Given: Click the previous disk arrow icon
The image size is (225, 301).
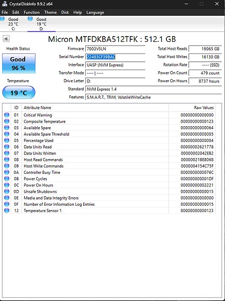Looking at the screenshot, I should click(x=6, y=39).
